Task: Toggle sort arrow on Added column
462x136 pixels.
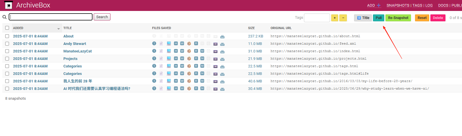Action: (59, 29)
